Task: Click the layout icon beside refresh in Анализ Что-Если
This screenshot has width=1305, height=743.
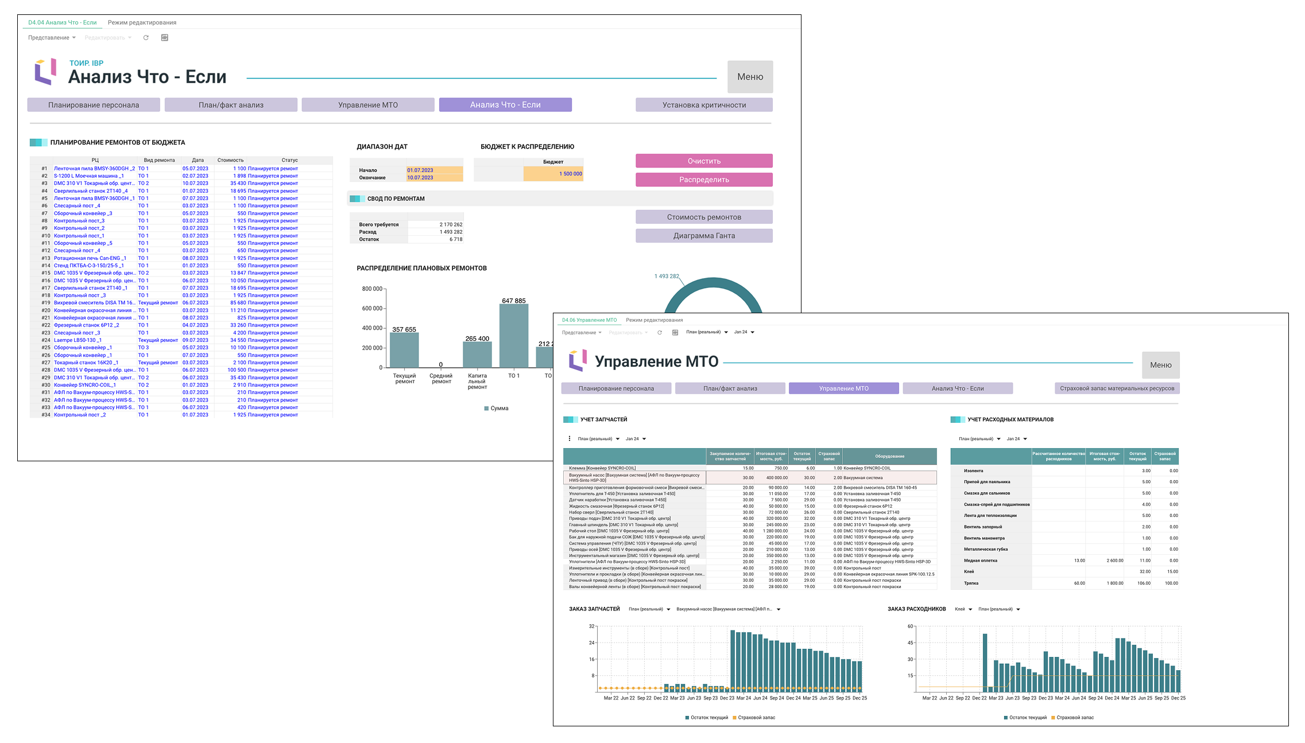Action: tap(165, 38)
